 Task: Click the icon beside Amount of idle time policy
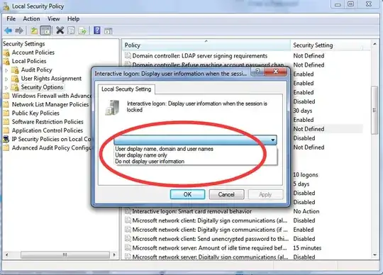(x=128, y=248)
